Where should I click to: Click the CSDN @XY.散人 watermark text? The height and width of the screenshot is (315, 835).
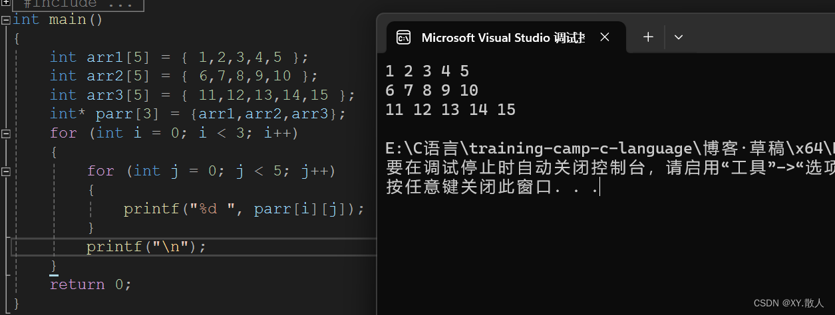click(788, 303)
